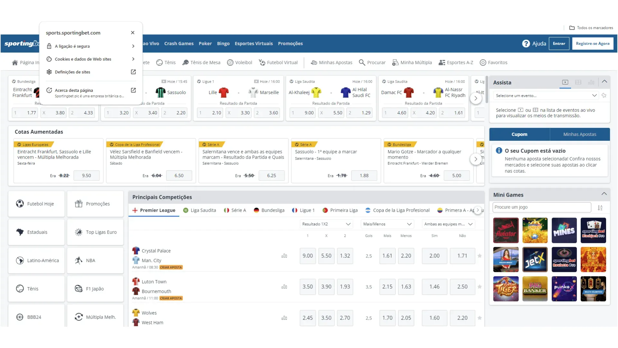Viewport: 618px width, 348px height.
Task: Open the Mais/Menos market dropdown
Action: [x=387, y=224]
